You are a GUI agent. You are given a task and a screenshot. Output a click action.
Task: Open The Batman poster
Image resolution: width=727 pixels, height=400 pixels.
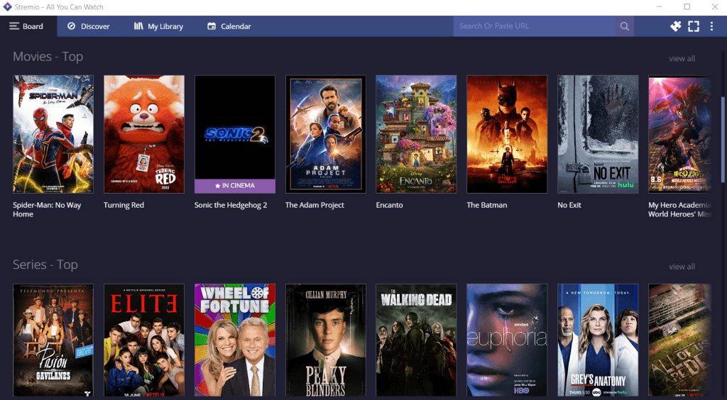tap(507, 134)
